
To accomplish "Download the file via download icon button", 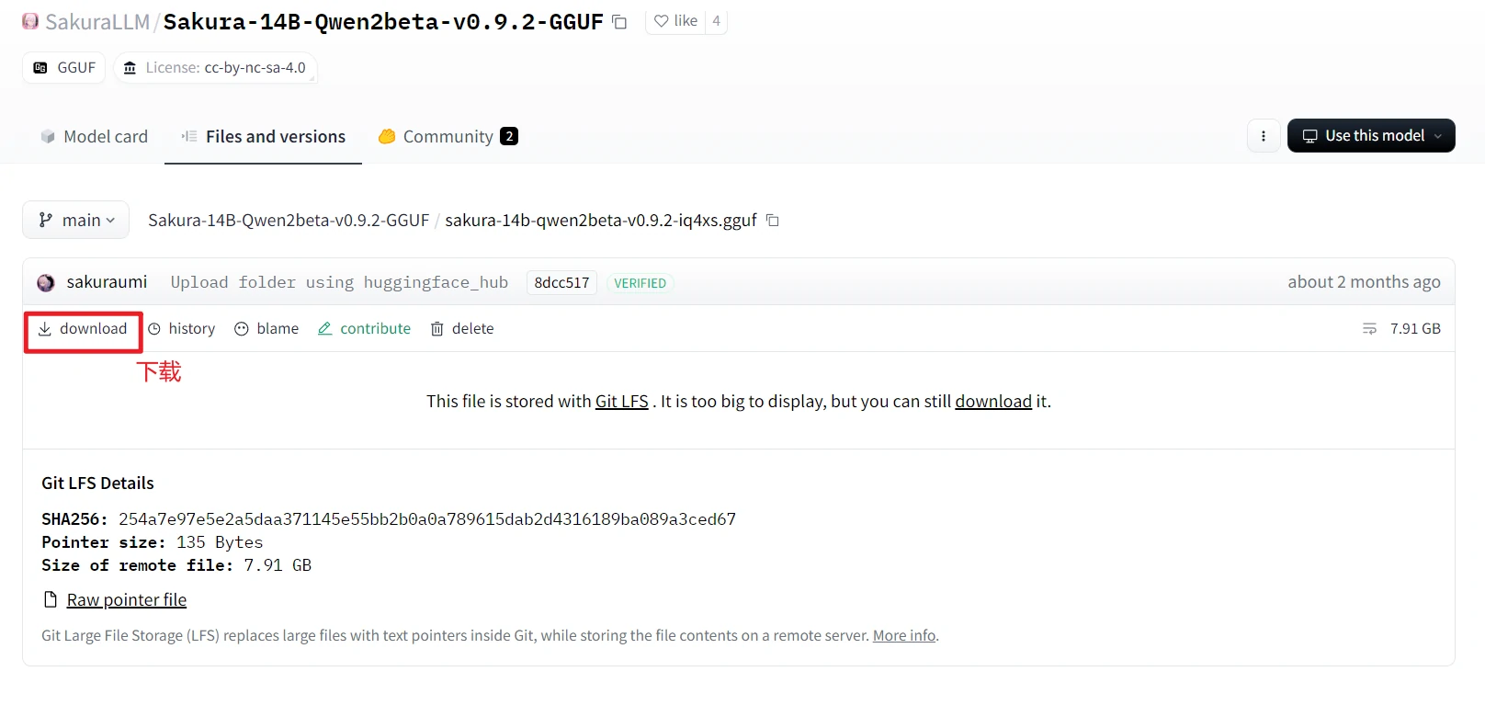I will [x=83, y=329].
